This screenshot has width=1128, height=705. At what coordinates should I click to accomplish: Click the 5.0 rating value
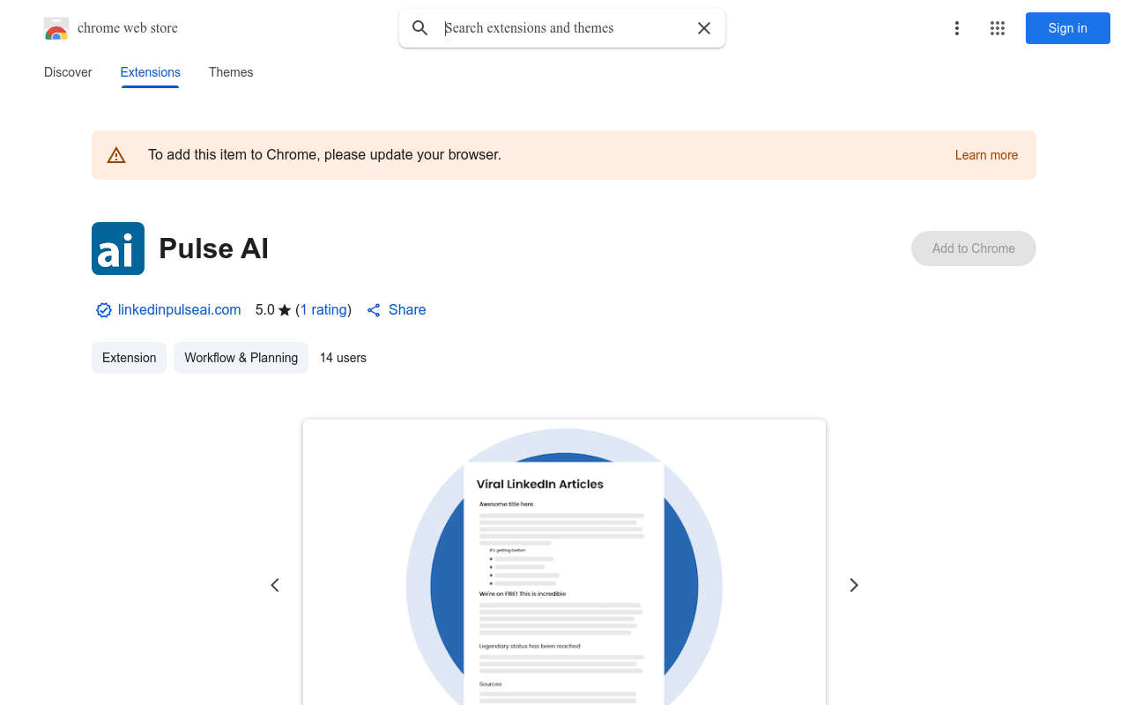[265, 310]
